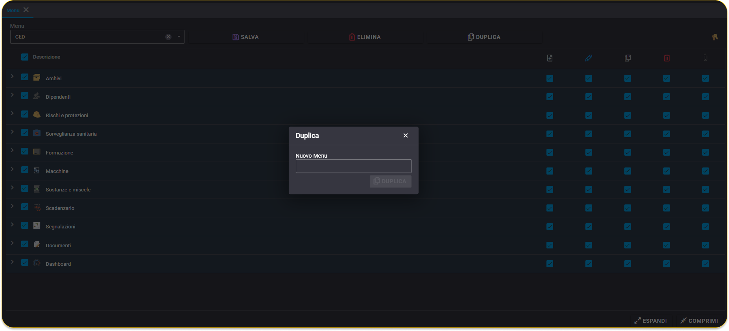Uncheck the Dipendenti row checkbox
The height and width of the screenshot is (331, 729).
(x=25, y=96)
